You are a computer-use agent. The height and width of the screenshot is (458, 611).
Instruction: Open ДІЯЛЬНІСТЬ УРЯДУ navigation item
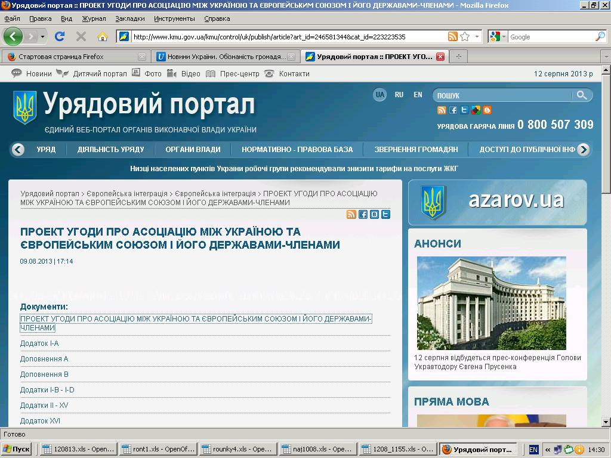tap(110, 150)
